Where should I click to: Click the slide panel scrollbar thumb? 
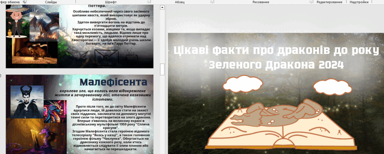point(162,69)
